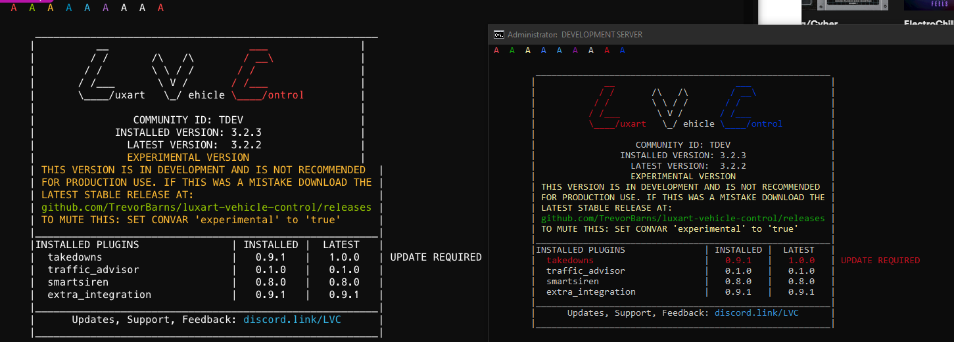
Task: Follow the discord.link/LVC link in left terminal
Action: [292, 320]
